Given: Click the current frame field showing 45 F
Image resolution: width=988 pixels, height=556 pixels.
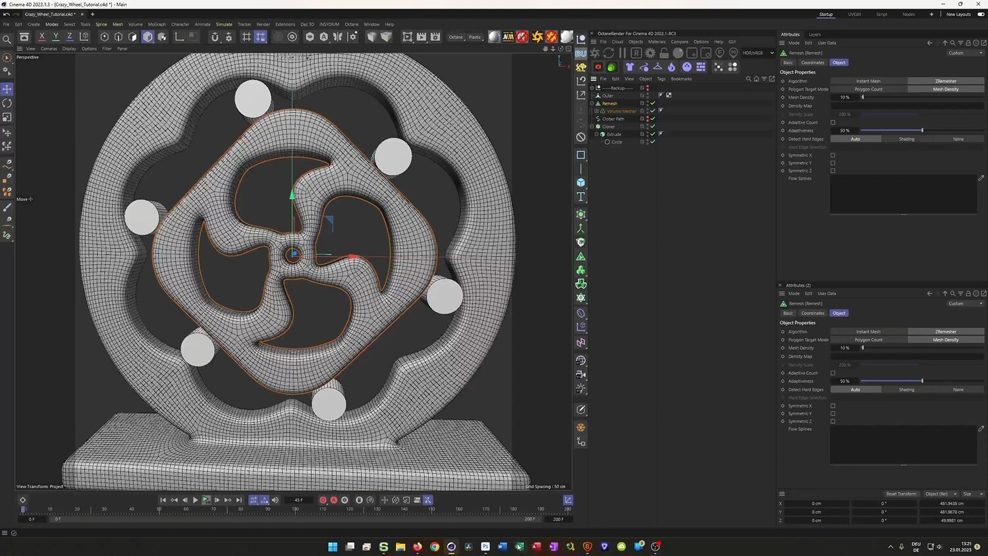Looking at the screenshot, I should pos(299,500).
